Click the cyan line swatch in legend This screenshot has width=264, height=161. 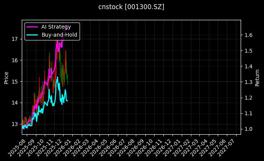pos(32,35)
